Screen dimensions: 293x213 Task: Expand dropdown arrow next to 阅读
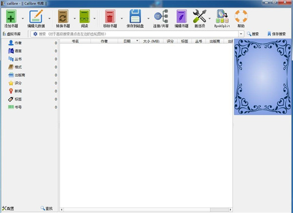94,19
